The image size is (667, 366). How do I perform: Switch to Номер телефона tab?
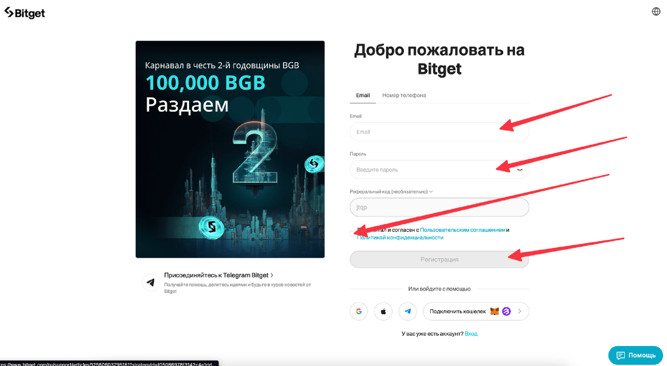(404, 96)
